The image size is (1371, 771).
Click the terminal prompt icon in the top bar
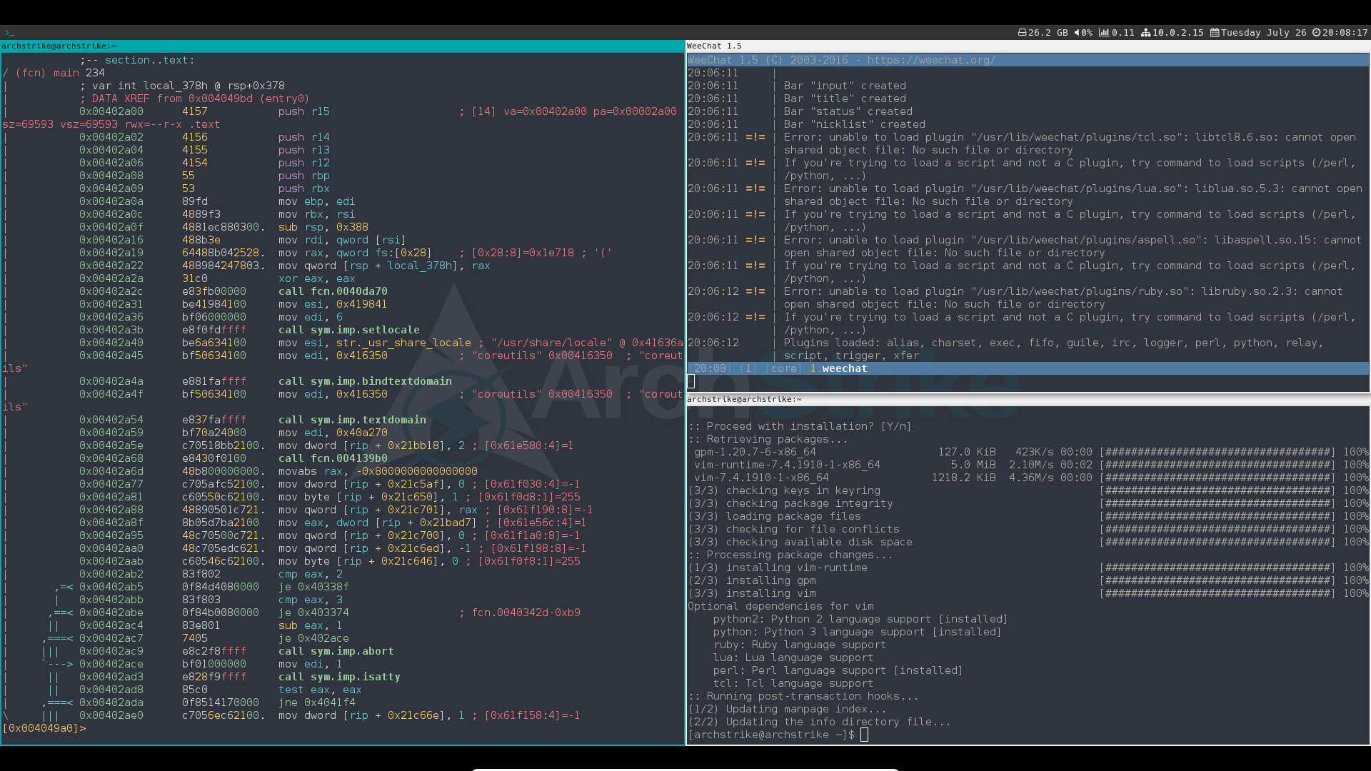tap(9, 33)
